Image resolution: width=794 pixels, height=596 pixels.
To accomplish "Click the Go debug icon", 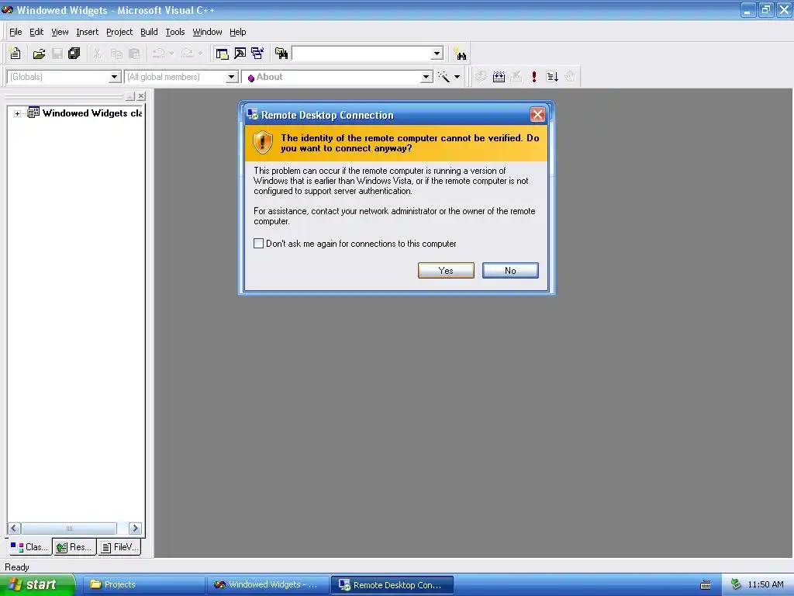I will pos(552,77).
